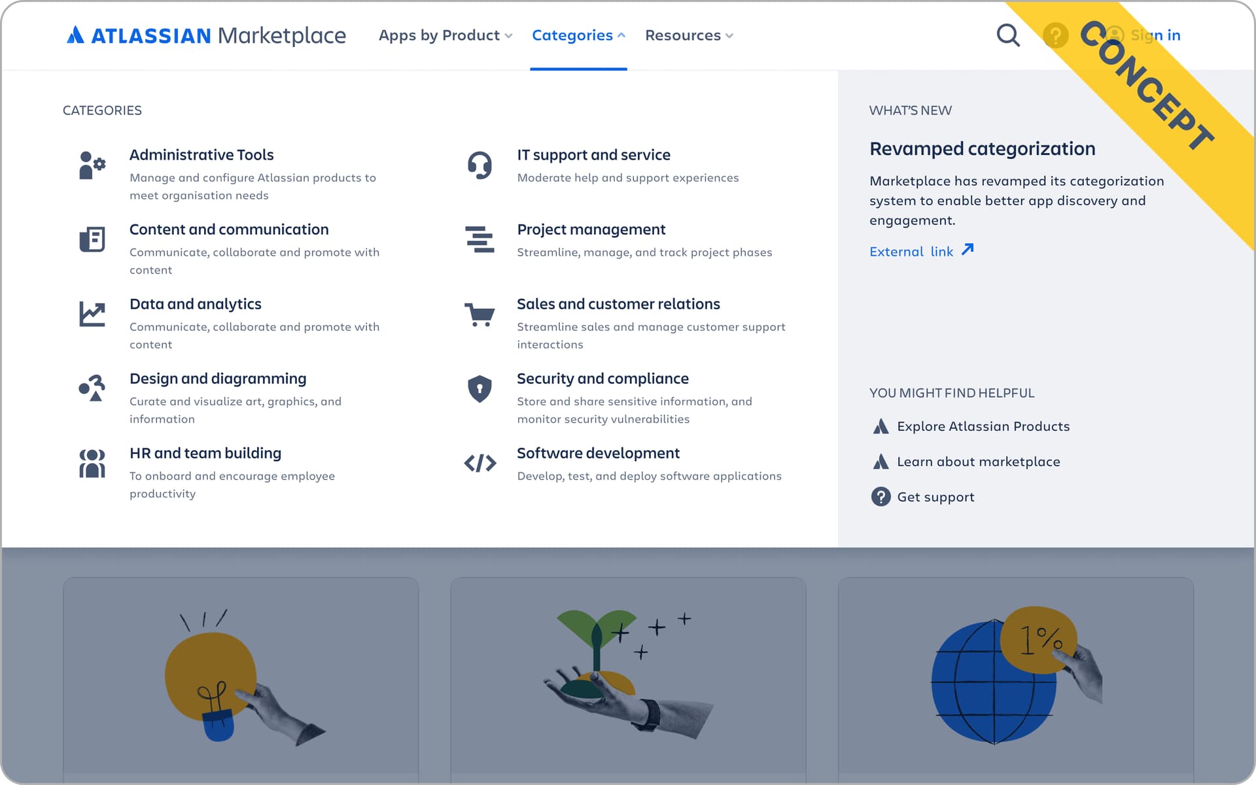Expand the Apps by Product dropdown

point(445,35)
